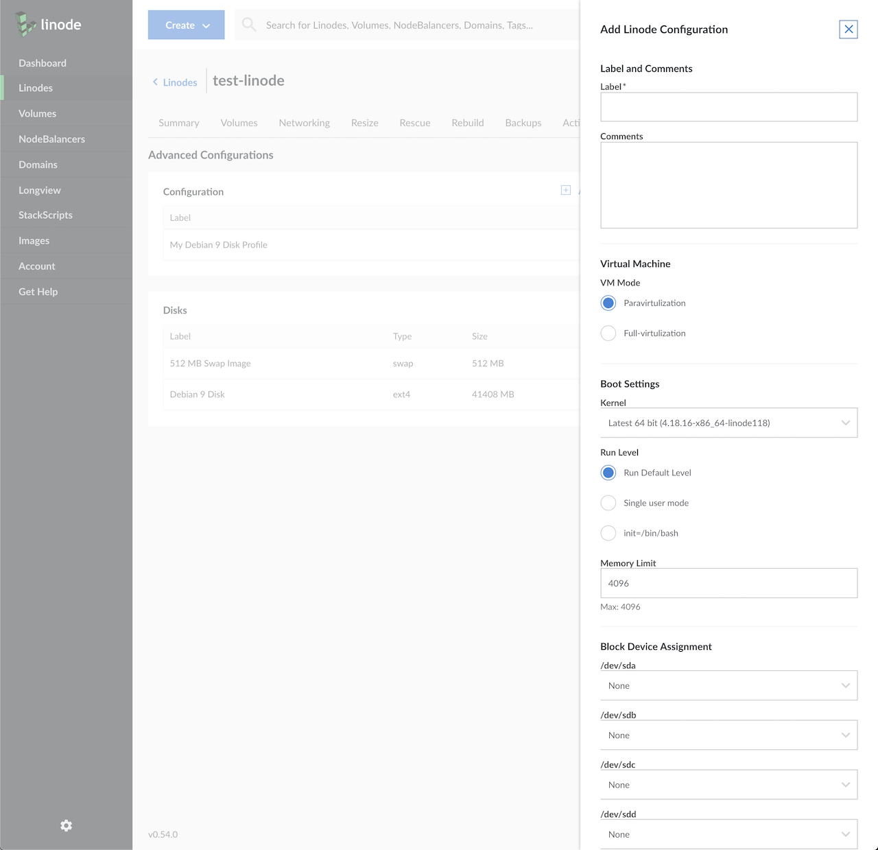Close the Add Linode Configuration drawer
The image size is (878, 850).
[x=849, y=29]
